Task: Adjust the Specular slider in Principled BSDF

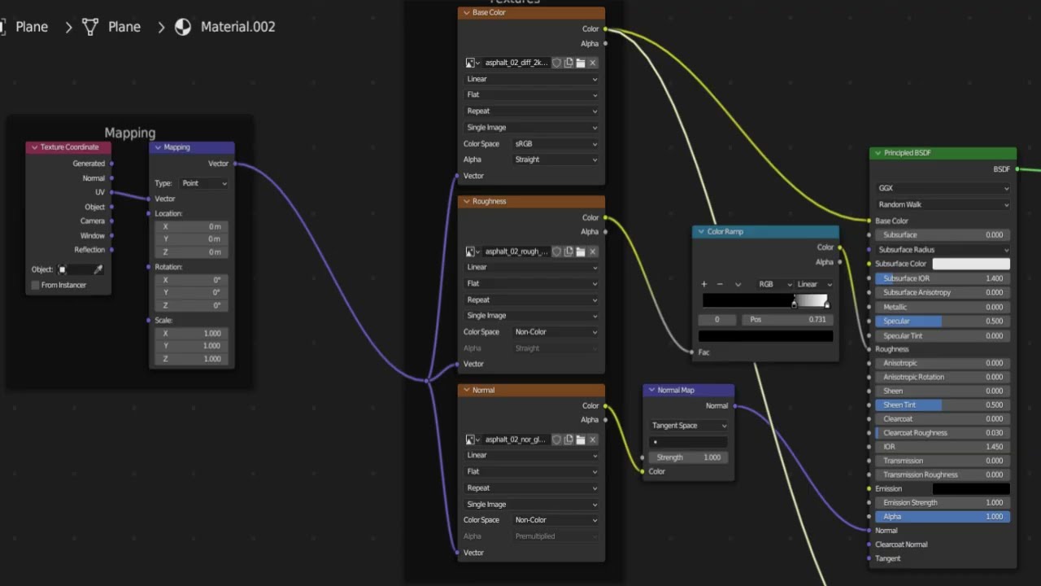Action: [x=943, y=321]
